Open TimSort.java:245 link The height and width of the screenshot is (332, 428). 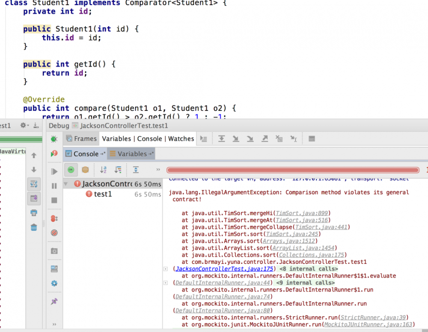point(292,234)
